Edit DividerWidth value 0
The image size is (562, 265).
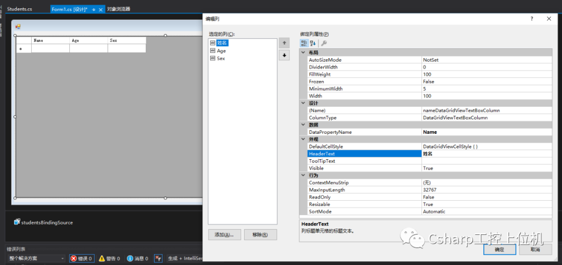tap(487, 67)
